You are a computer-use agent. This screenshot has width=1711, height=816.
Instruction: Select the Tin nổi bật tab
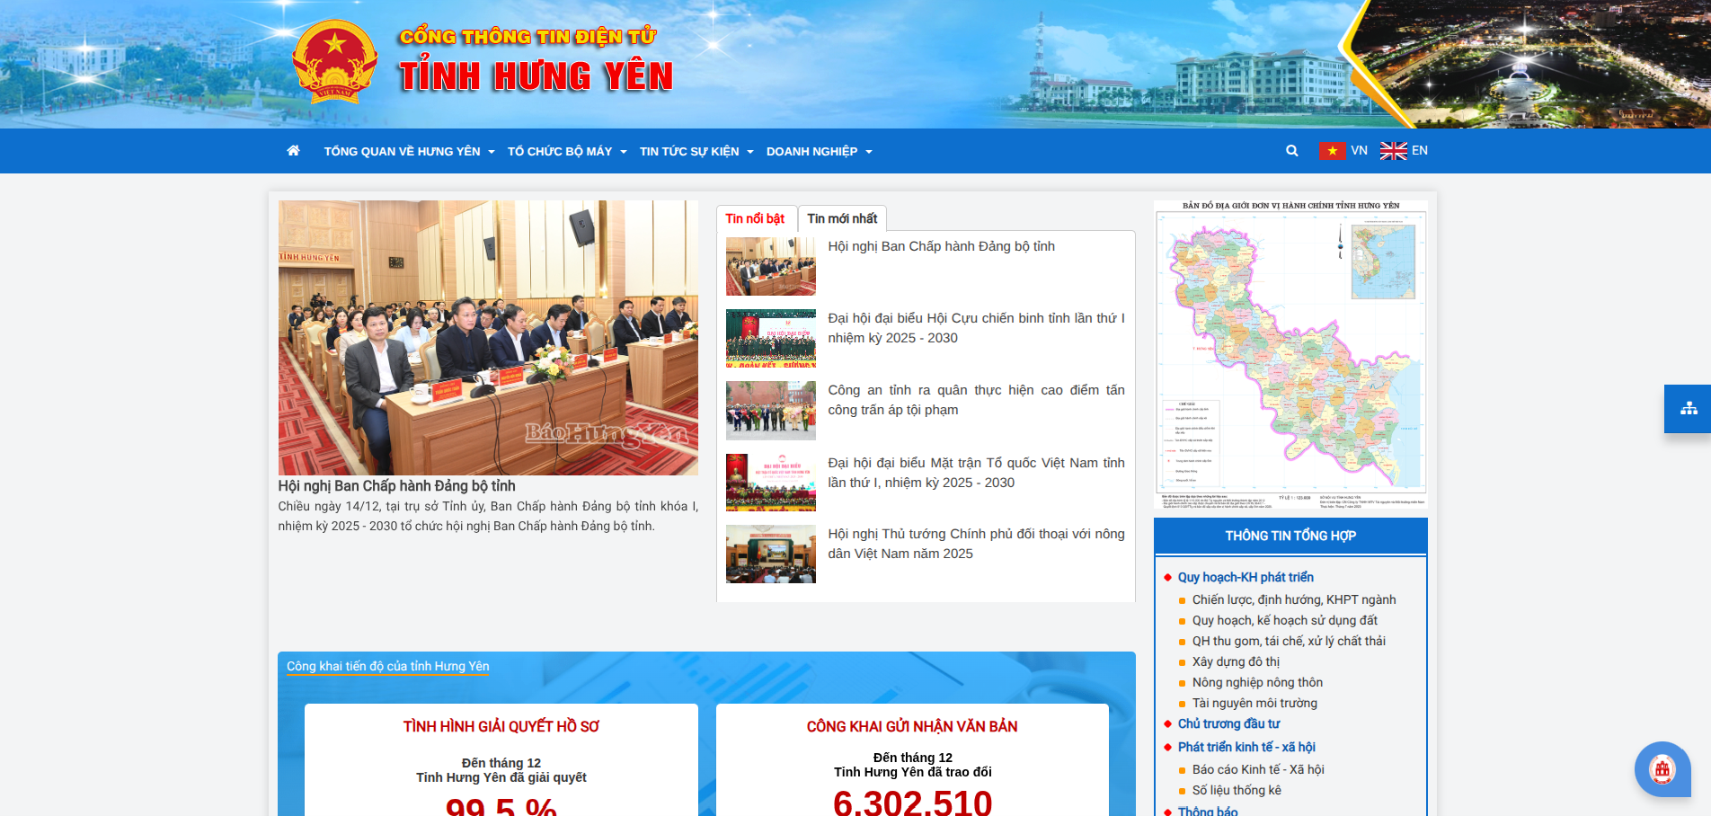(755, 218)
